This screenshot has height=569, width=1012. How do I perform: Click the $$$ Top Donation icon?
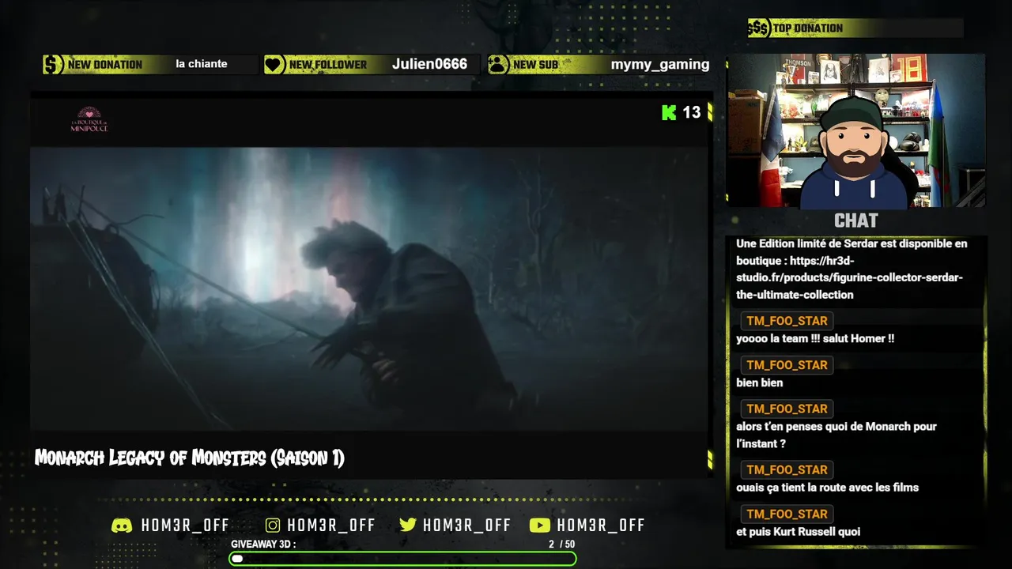point(759,28)
